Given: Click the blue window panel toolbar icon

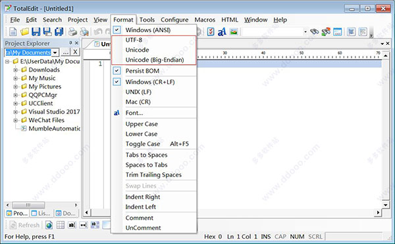Looking at the screenshot, I should tap(337, 32).
